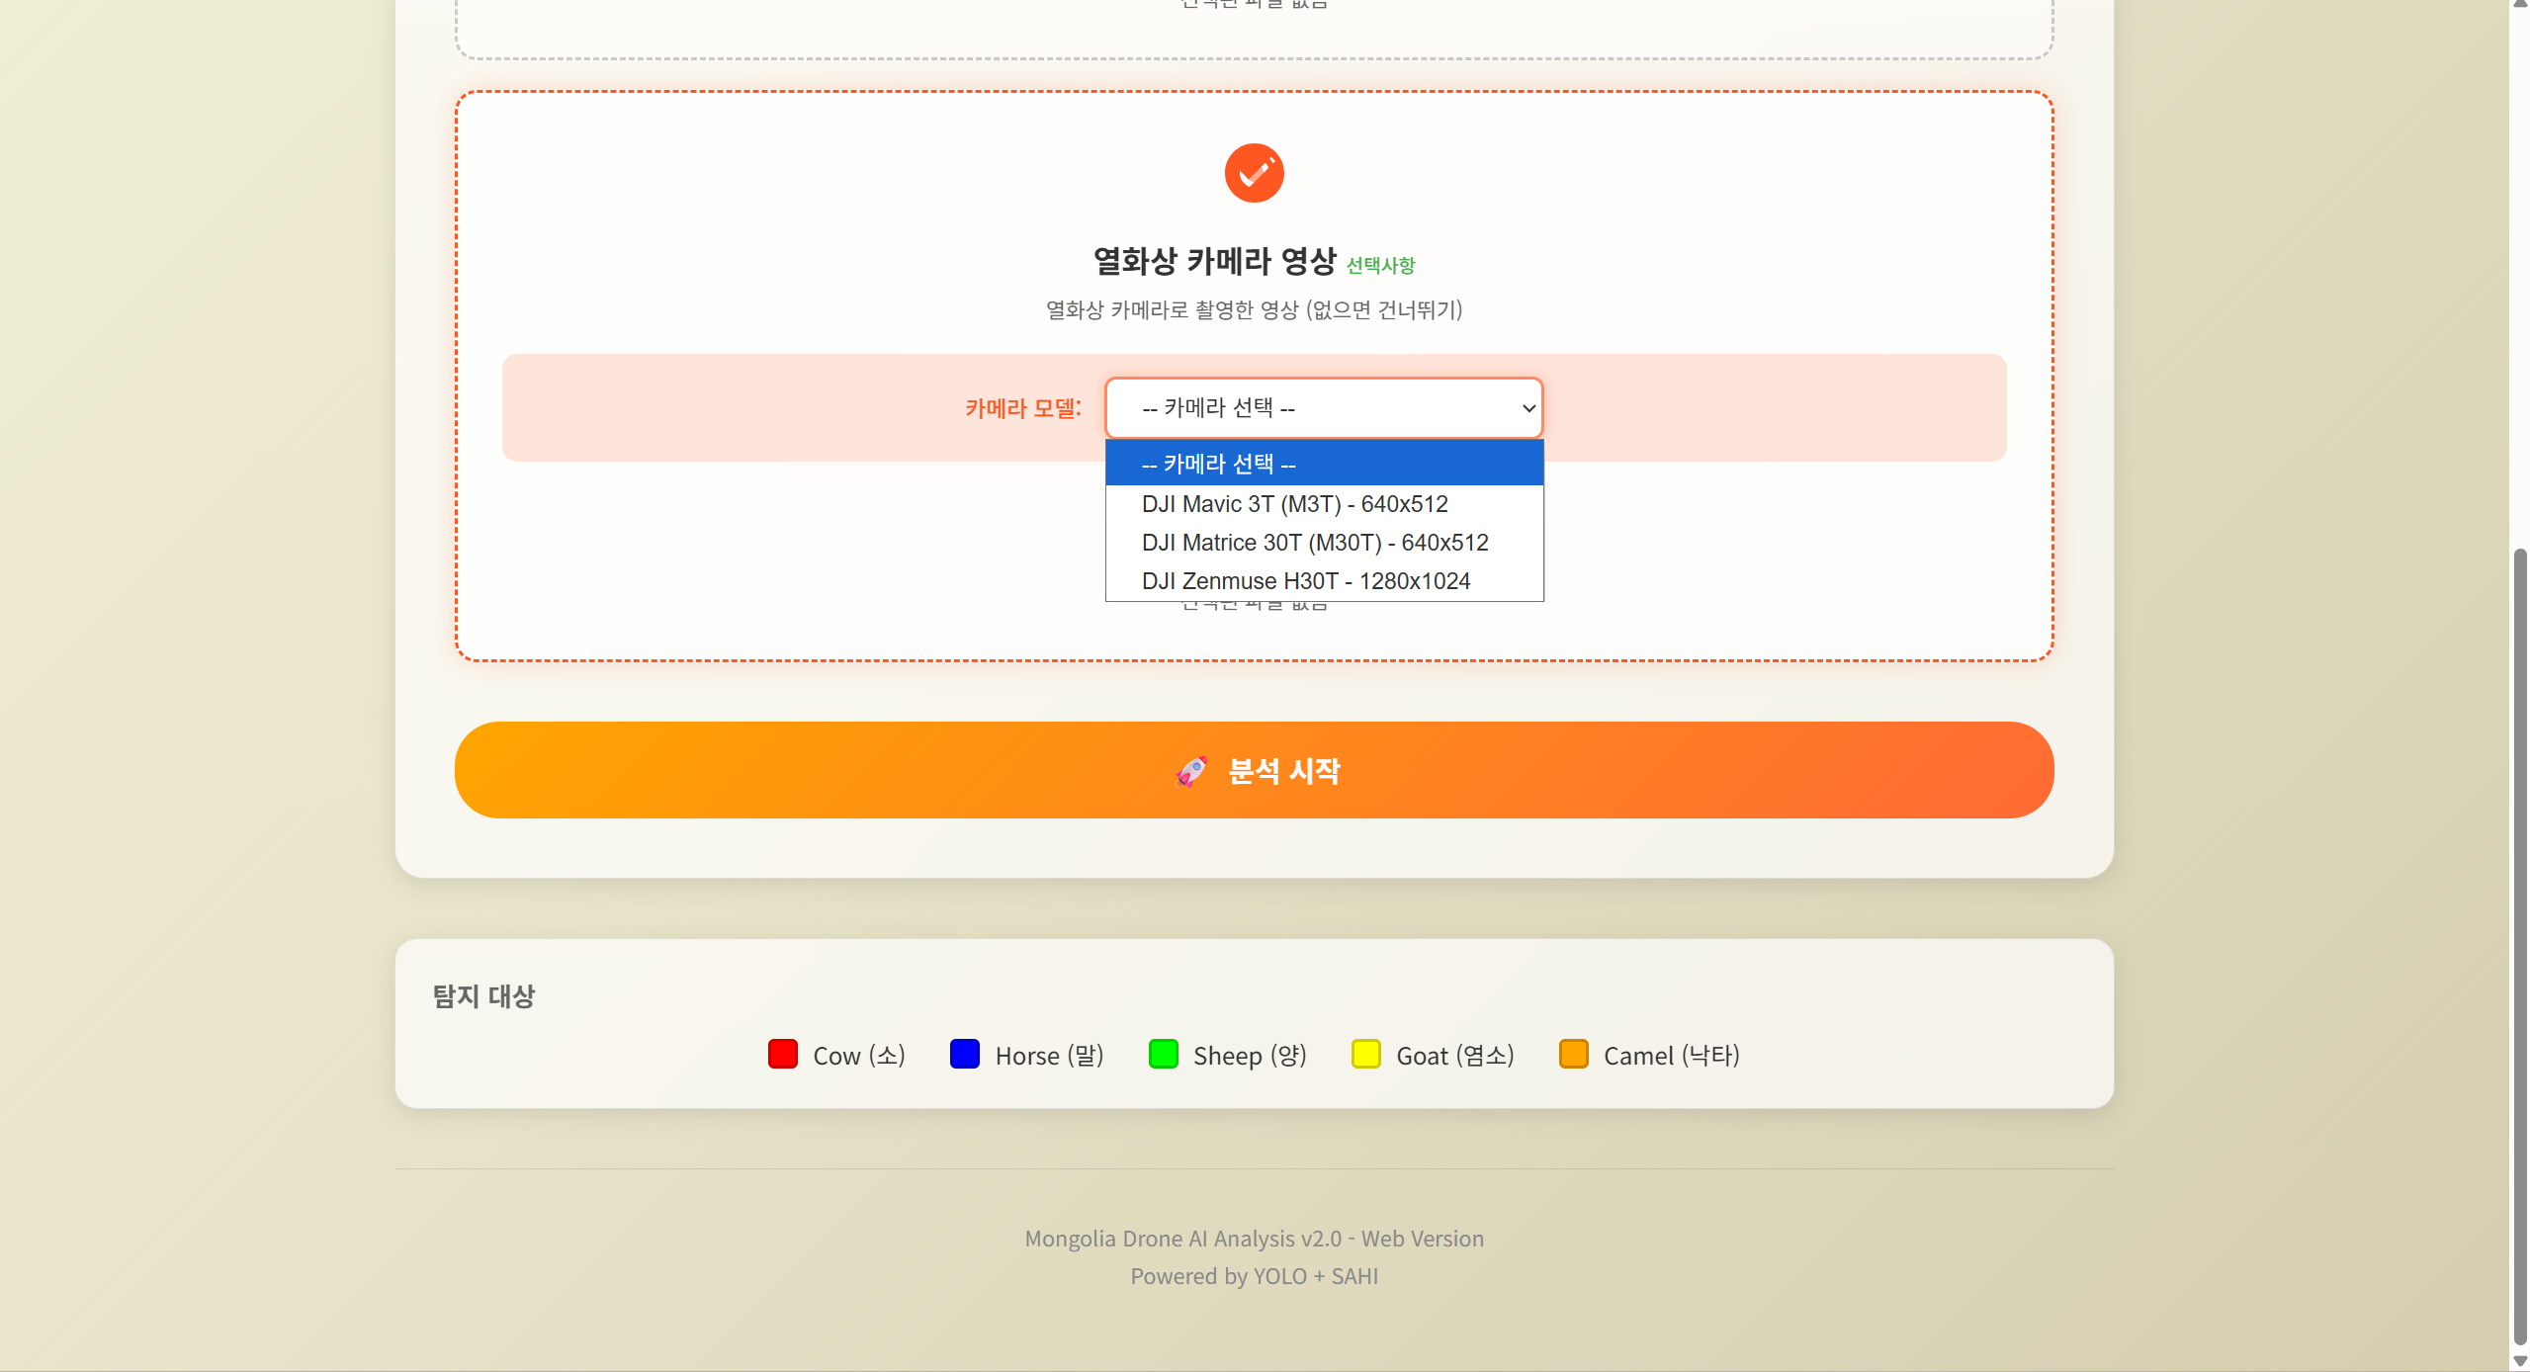
Task: Click the Mongolia Drone AI Analysis v2.0 text
Action: coord(1254,1239)
